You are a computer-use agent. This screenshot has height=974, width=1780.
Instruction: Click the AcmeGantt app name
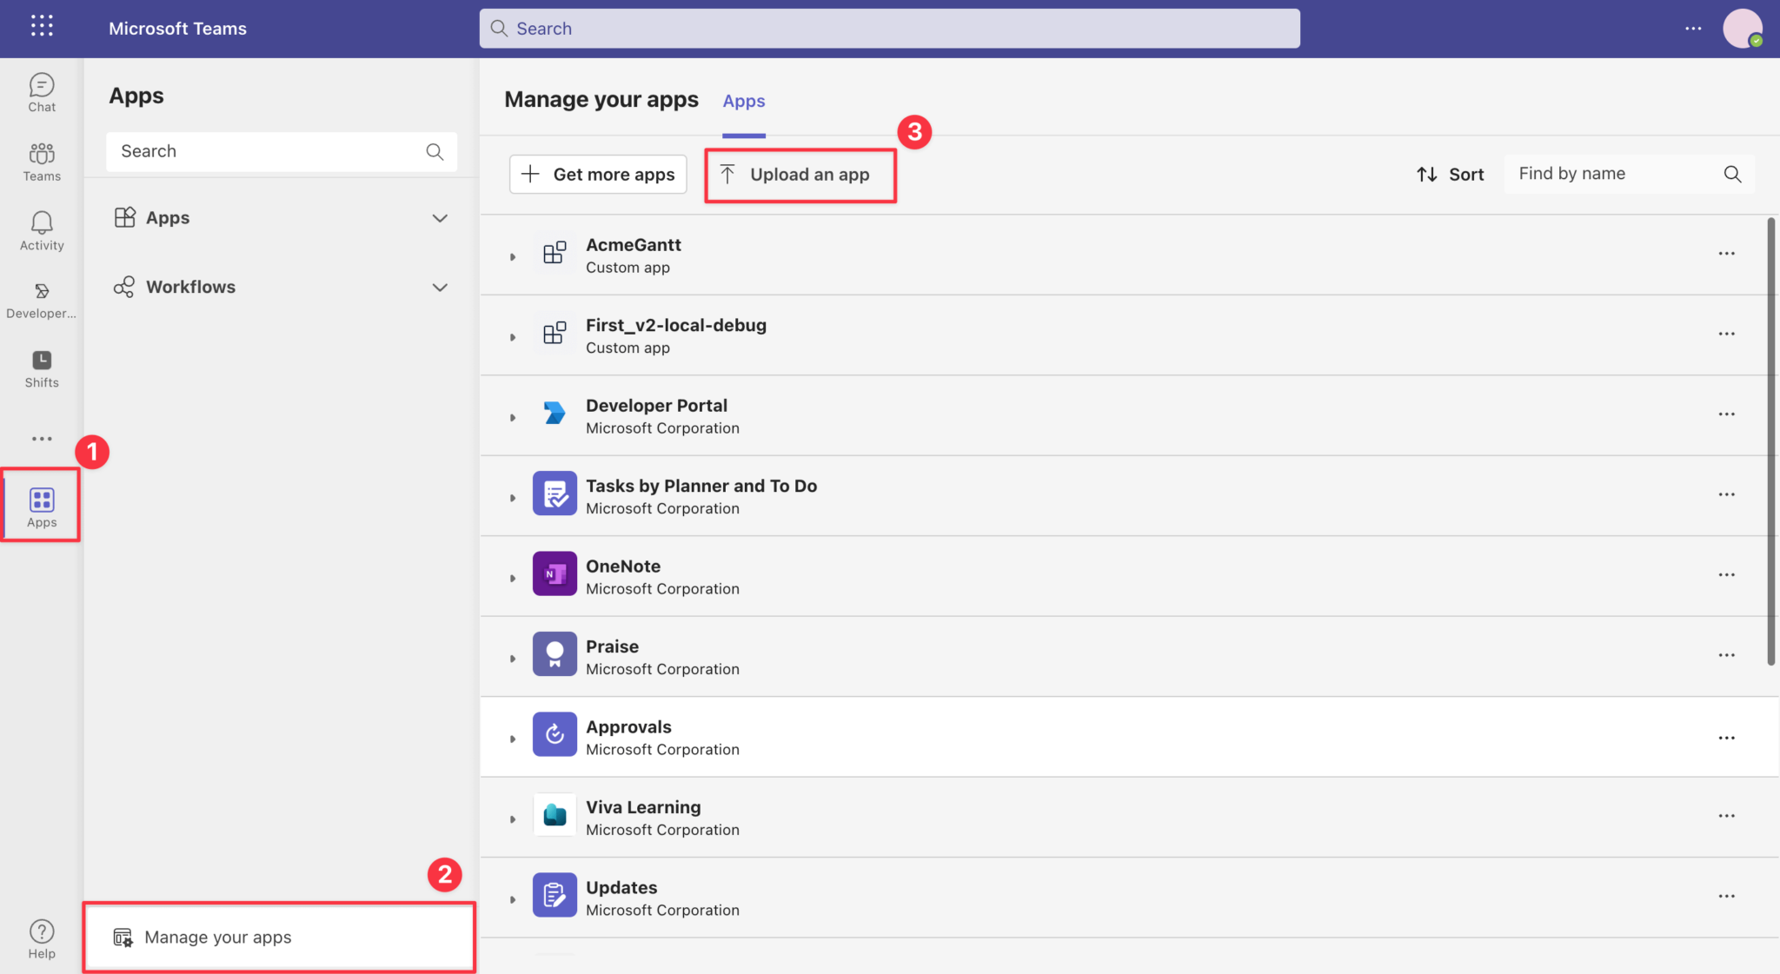633,245
